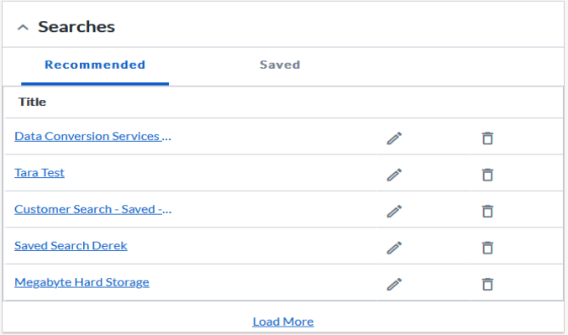This screenshot has height=335, width=568.
Task: Switch to the Saved tab
Action: coord(280,65)
